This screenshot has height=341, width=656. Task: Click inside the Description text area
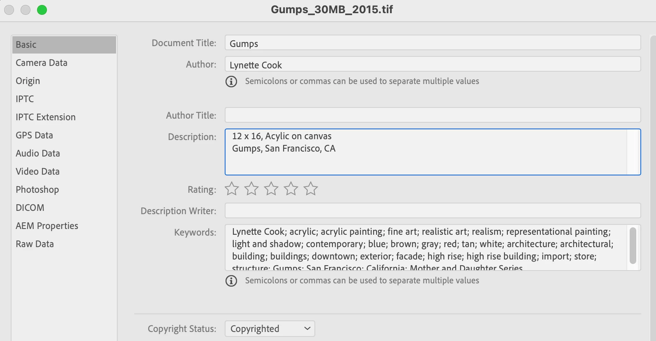pyautogui.click(x=433, y=152)
